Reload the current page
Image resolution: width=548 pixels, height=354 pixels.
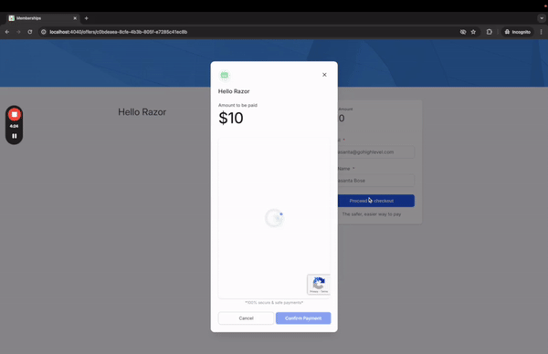[x=30, y=32]
